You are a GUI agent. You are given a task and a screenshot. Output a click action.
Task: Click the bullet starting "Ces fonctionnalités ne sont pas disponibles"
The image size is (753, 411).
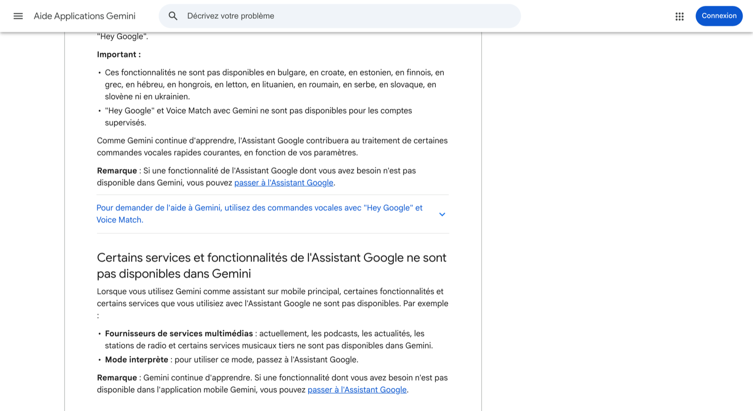274,85
